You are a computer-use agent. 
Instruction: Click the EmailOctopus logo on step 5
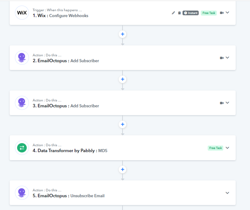coord(22,193)
